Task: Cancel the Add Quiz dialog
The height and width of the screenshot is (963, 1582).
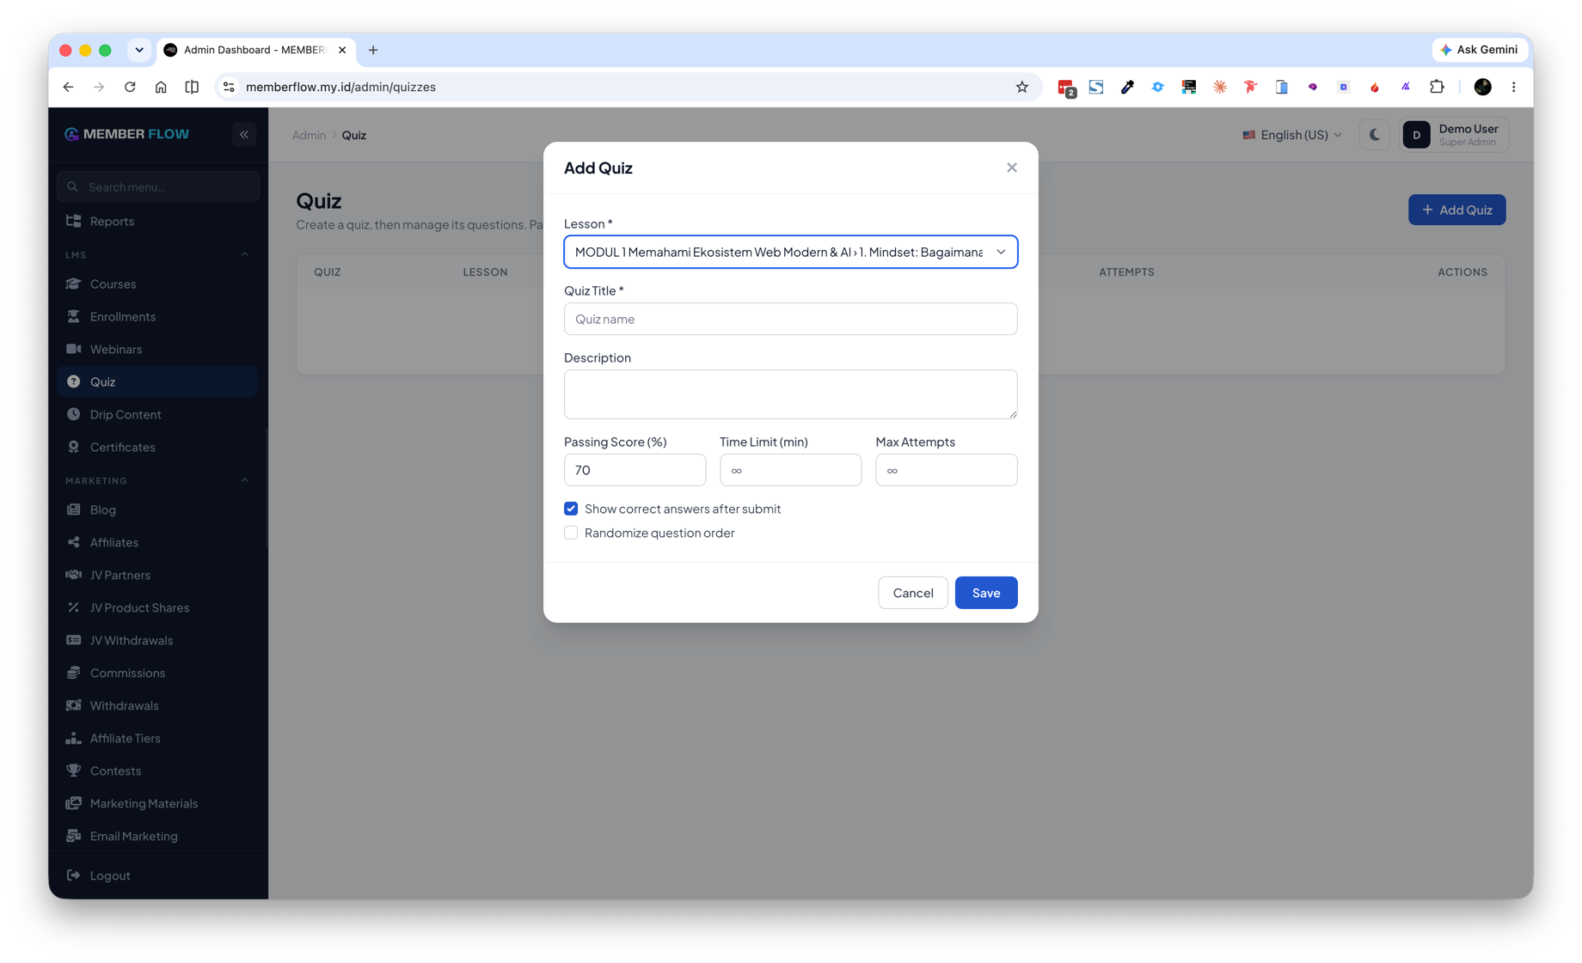Action: click(x=912, y=593)
